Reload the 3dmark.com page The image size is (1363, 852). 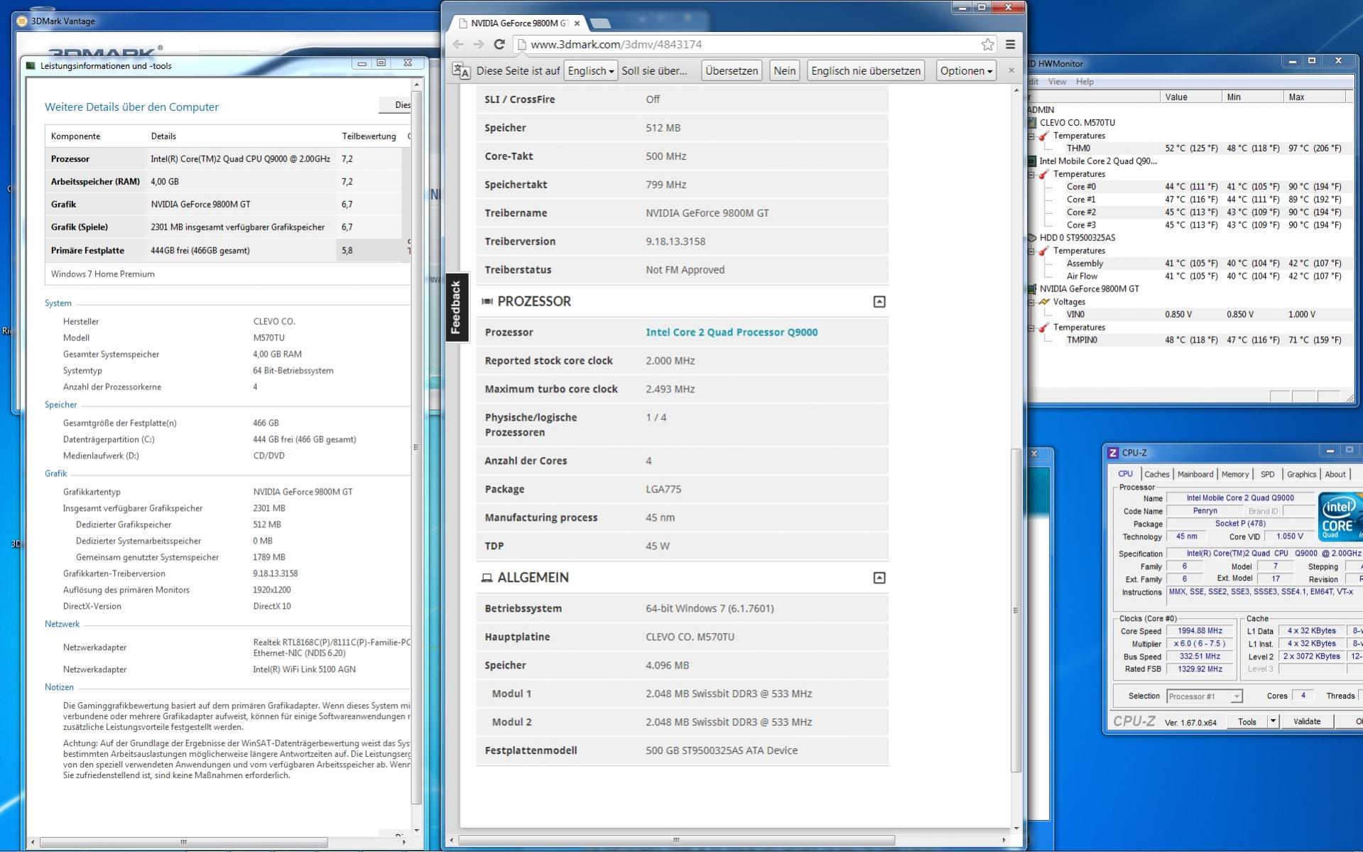tap(499, 44)
